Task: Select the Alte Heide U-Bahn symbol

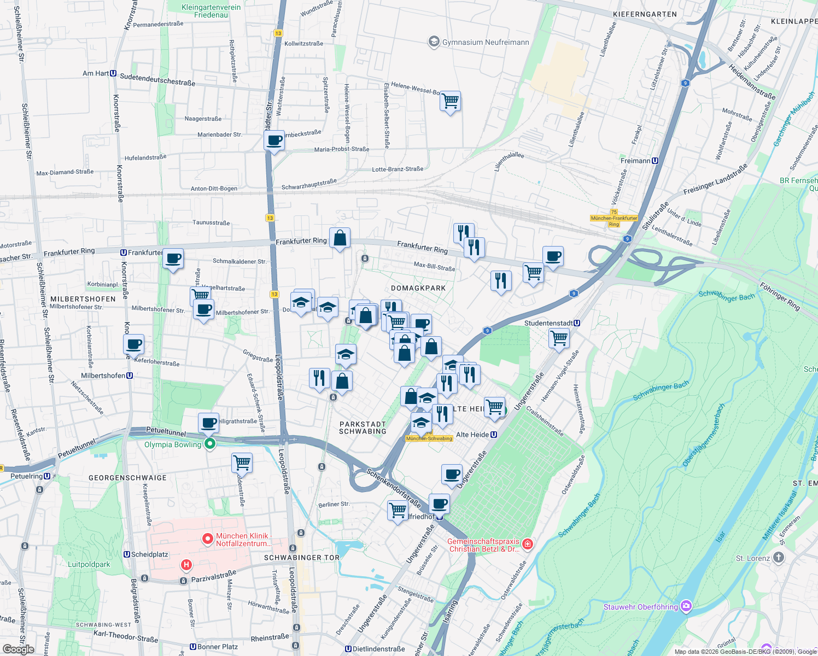Action: pos(493,434)
